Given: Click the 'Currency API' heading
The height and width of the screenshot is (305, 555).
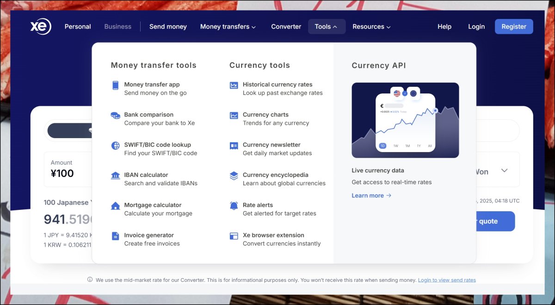Looking at the screenshot, I should 379,65.
